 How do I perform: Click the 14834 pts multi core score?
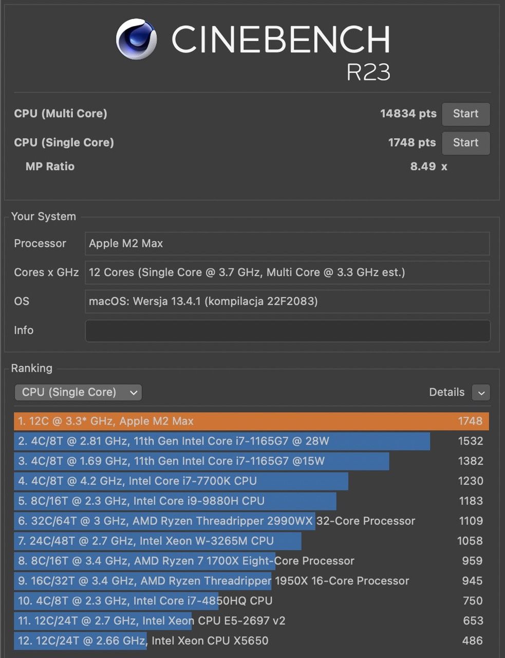point(408,114)
